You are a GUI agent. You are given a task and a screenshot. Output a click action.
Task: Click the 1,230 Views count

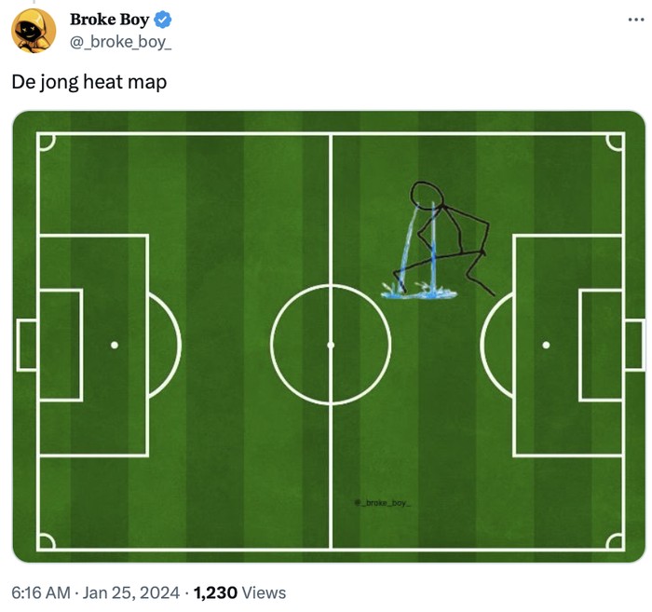point(239,592)
